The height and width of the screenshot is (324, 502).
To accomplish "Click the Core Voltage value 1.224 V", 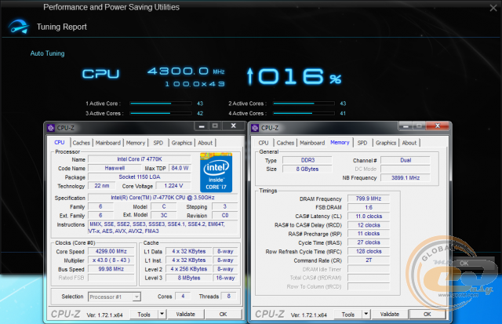I will pos(173,186).
